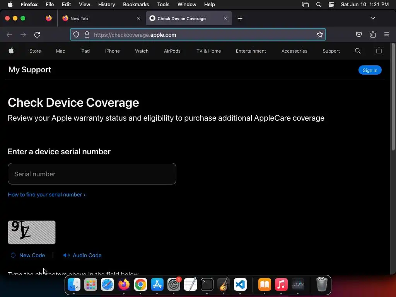Image resolution: width=396 pixels, height=297 pixels.
Task: Open the AirPods navigation link
Action: tap(172, 51)
